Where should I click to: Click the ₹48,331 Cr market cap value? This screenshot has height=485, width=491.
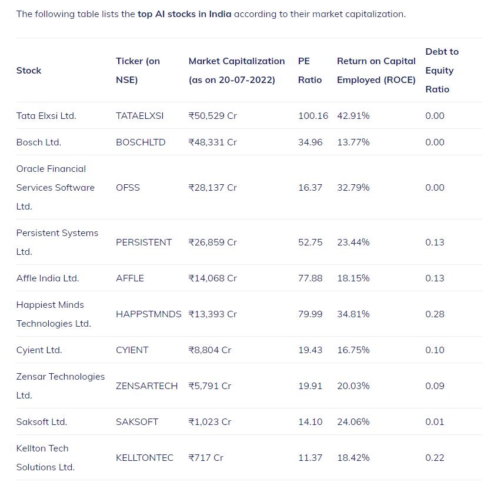[x=212, y=142]
